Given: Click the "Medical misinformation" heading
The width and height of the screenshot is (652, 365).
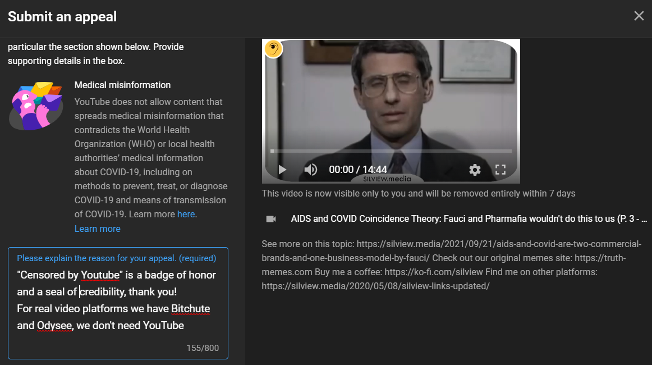Looking at the screenshot, I should [x=122, y=85].
